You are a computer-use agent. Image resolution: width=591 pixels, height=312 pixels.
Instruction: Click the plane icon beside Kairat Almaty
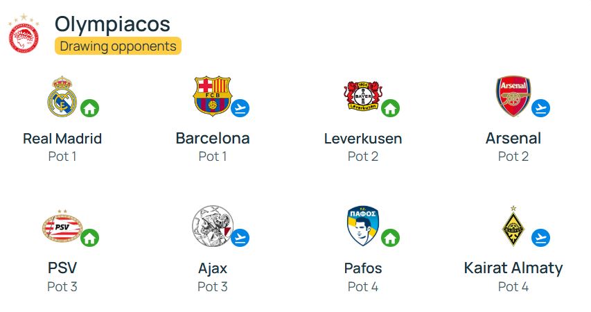[541, 238]
